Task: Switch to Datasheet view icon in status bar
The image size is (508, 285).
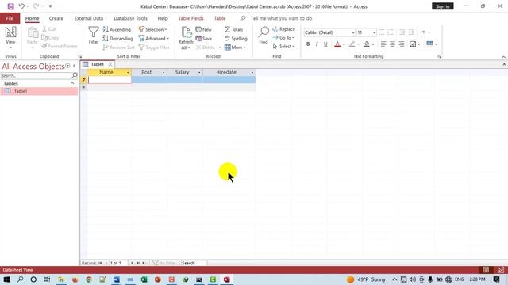Action: pos(486,270)
